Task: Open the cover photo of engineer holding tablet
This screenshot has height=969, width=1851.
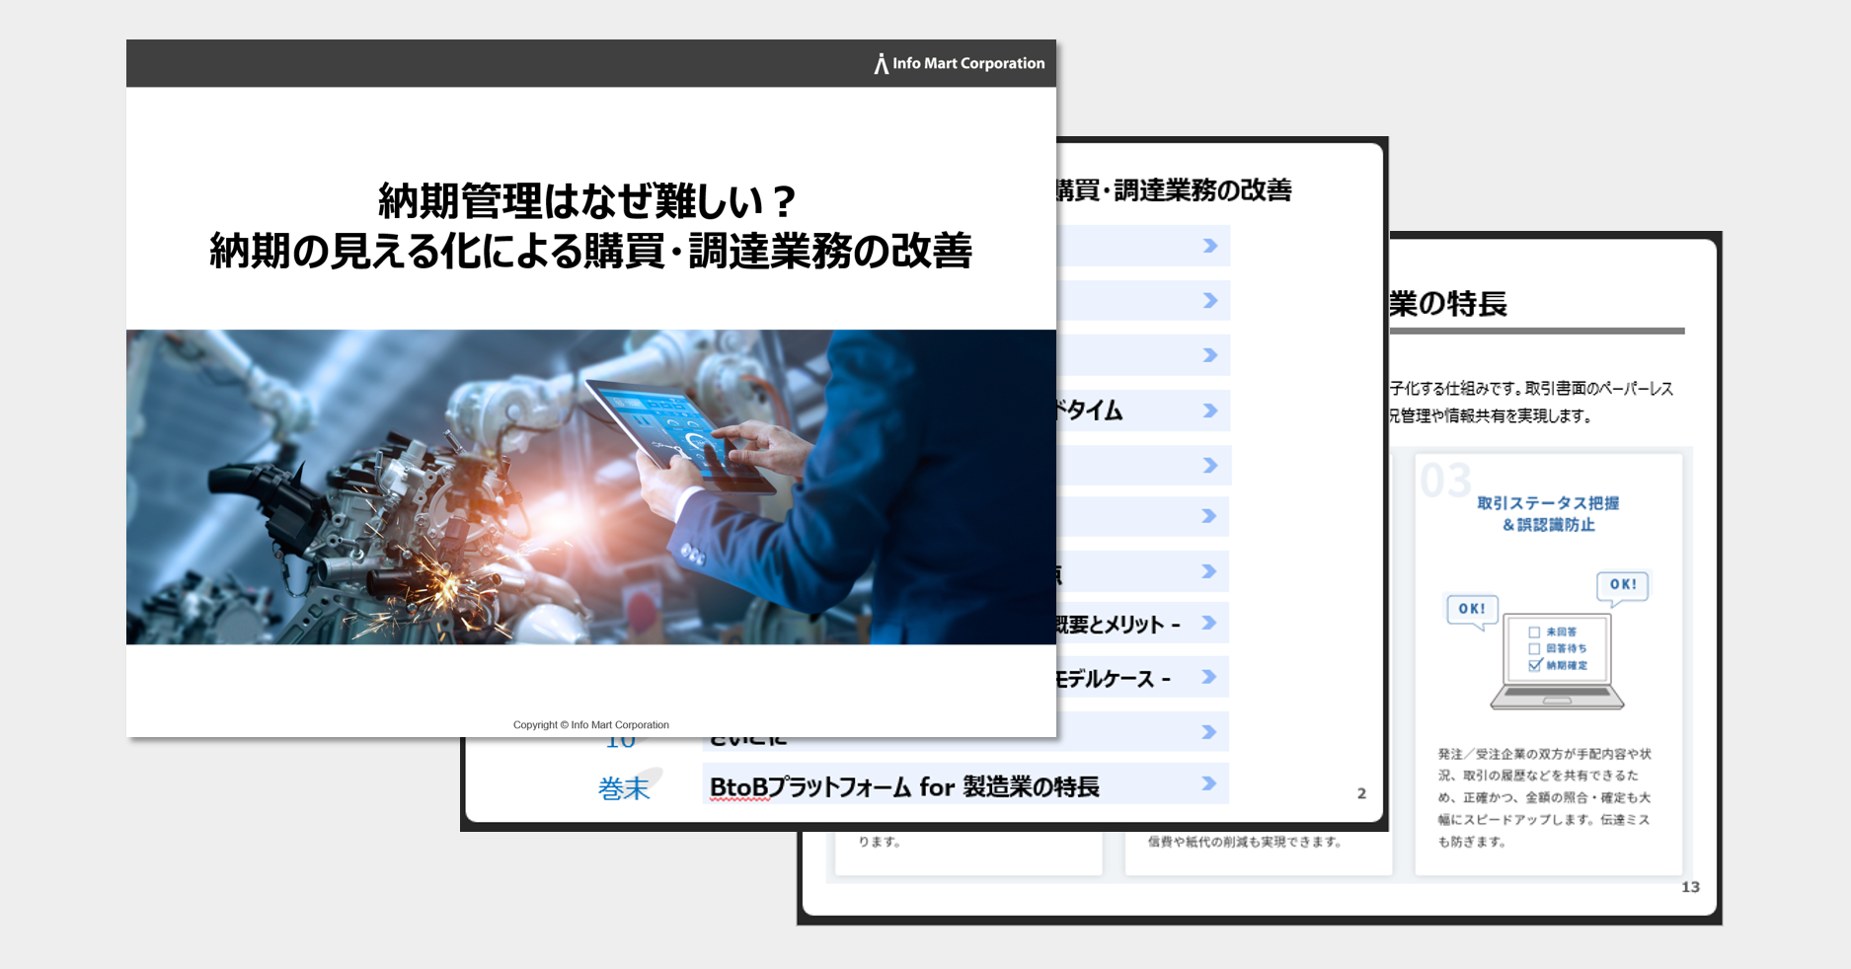Action: [x=591, y=486]
